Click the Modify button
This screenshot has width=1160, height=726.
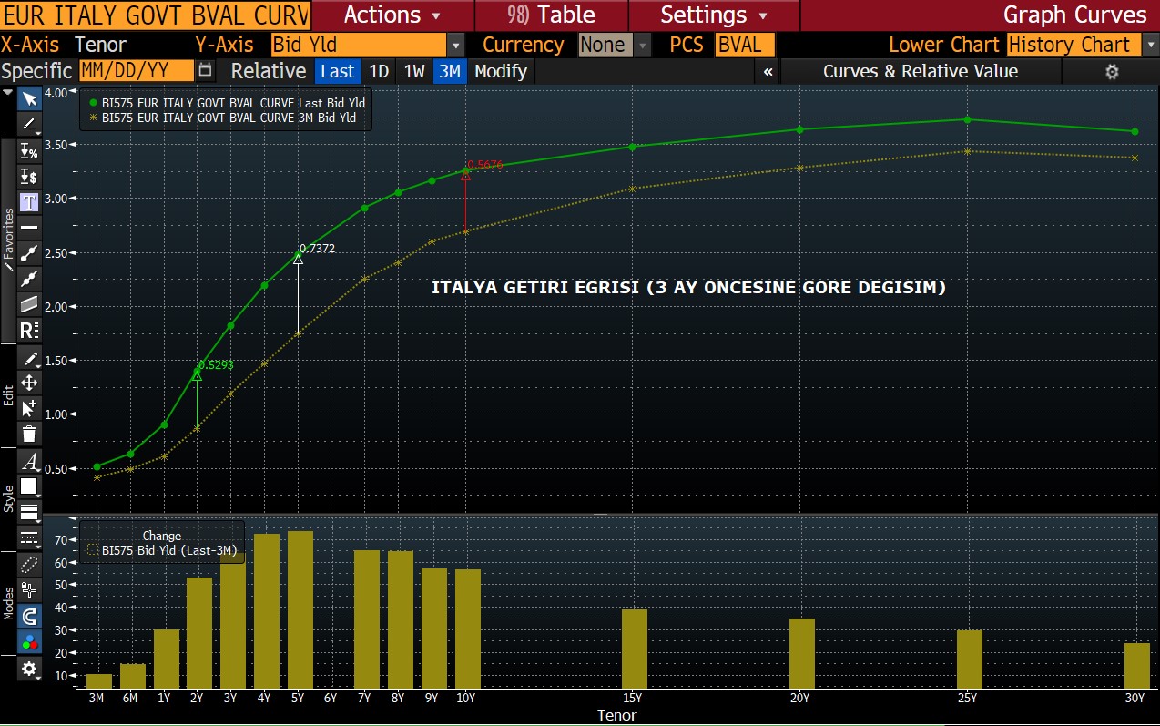coord(500,71)
